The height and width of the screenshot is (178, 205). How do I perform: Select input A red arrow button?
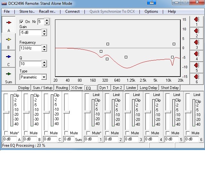click(x=9, y=25)
